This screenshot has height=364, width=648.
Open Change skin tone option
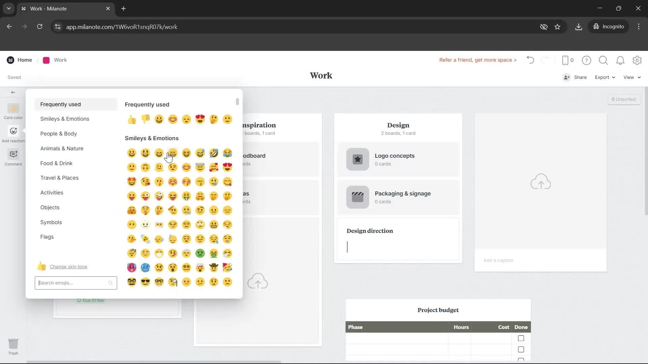tap(69, 266)
